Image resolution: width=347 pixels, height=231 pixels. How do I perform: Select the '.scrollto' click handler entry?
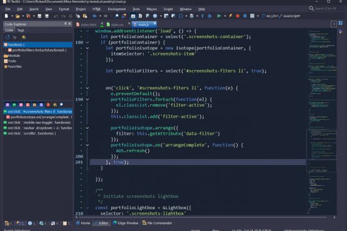29,134
